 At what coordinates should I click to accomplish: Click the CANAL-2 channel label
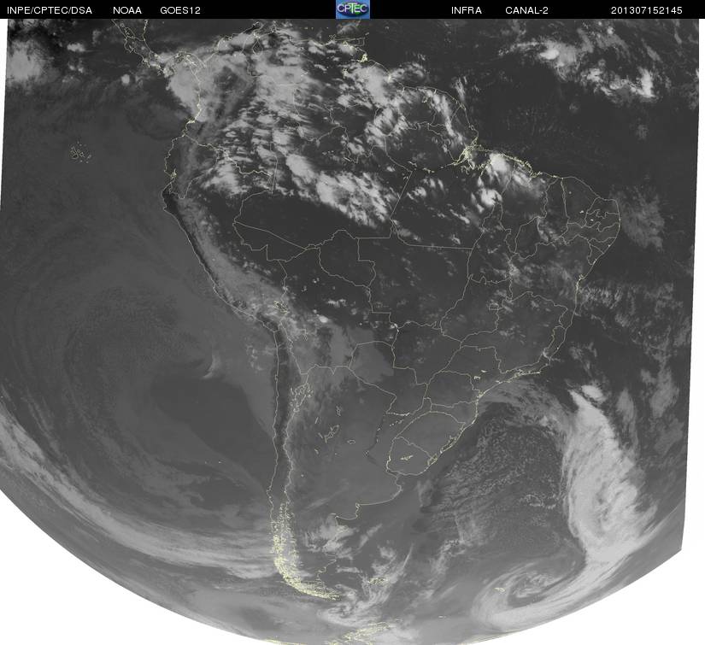pyautogui.click(x=526, y=10)
